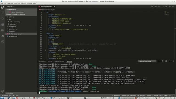Open the terminal selector dropdown '1: docker-compose'
176x99 pixels.
(147, 61)
